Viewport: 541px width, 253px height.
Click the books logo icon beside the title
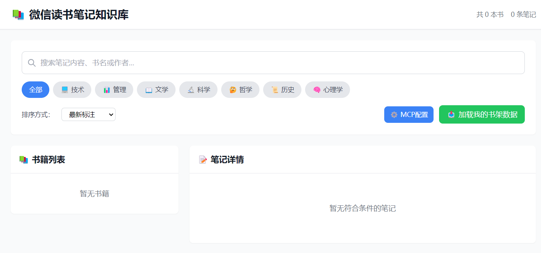(x=18, y=15)
